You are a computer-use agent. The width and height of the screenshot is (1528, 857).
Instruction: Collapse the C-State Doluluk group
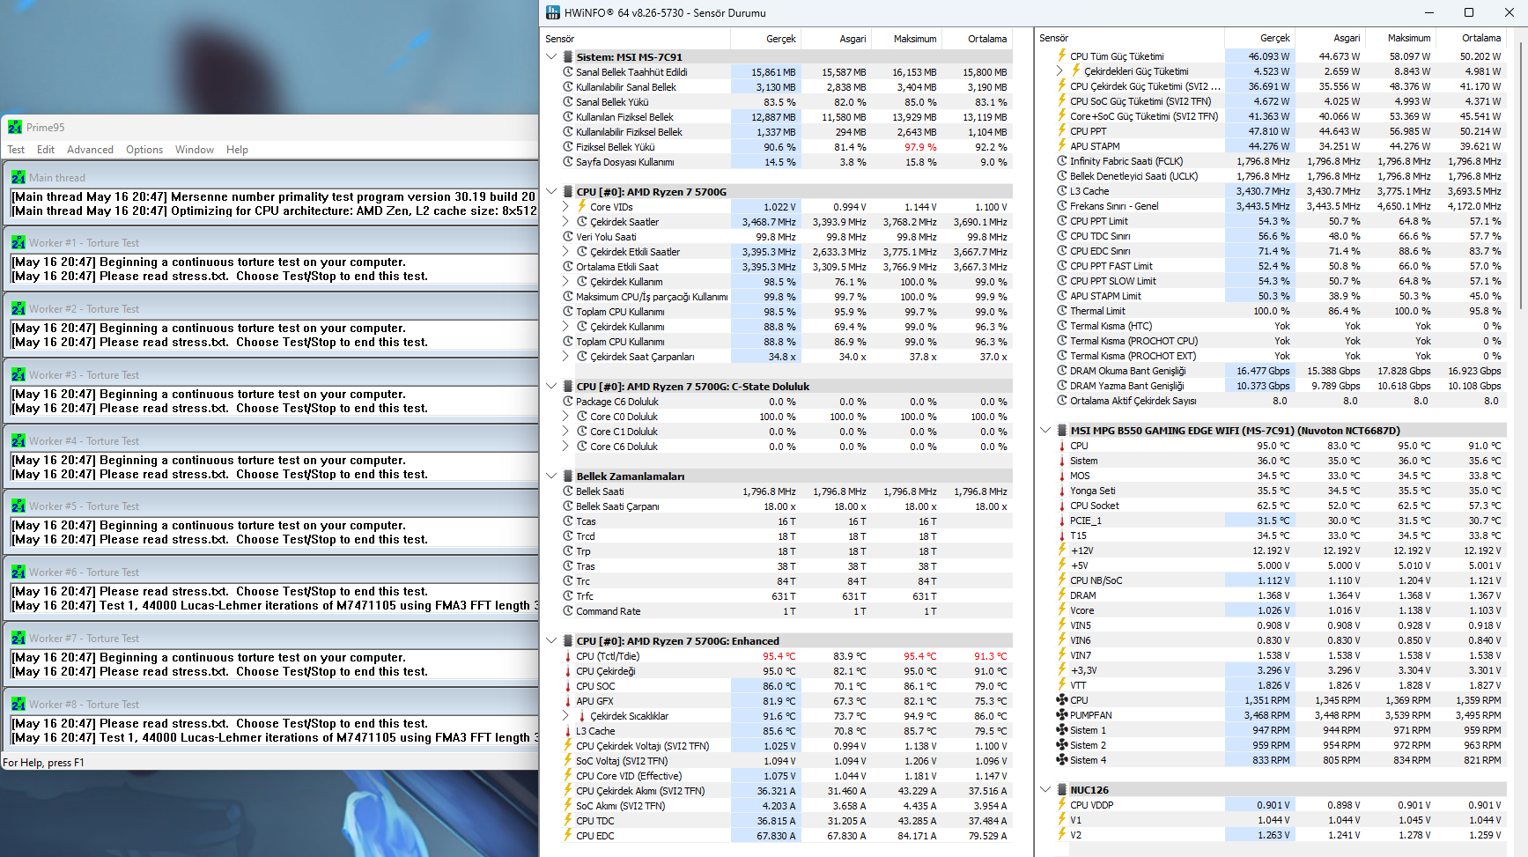tap(551, 386)
